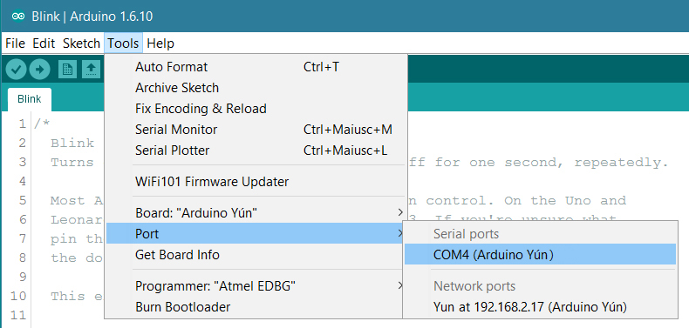Open the Serial Plotter
This screenshot has width=689, height=328.
tap(255, 151)
